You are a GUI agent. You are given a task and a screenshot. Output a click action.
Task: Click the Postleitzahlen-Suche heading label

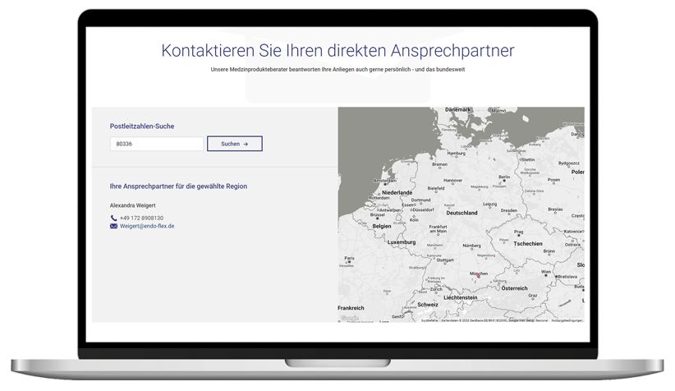tap(142, 126)
